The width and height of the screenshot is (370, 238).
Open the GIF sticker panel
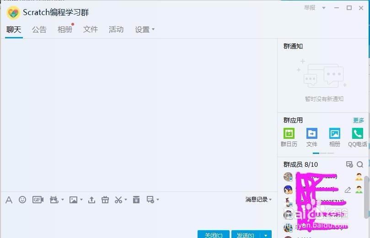coord(38,200)
